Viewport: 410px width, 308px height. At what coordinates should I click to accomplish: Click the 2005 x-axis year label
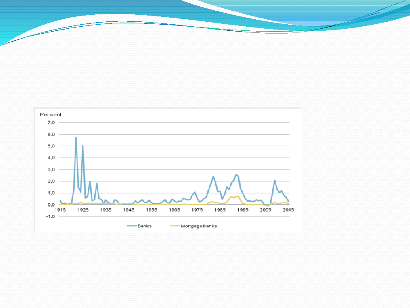[266, 210]
